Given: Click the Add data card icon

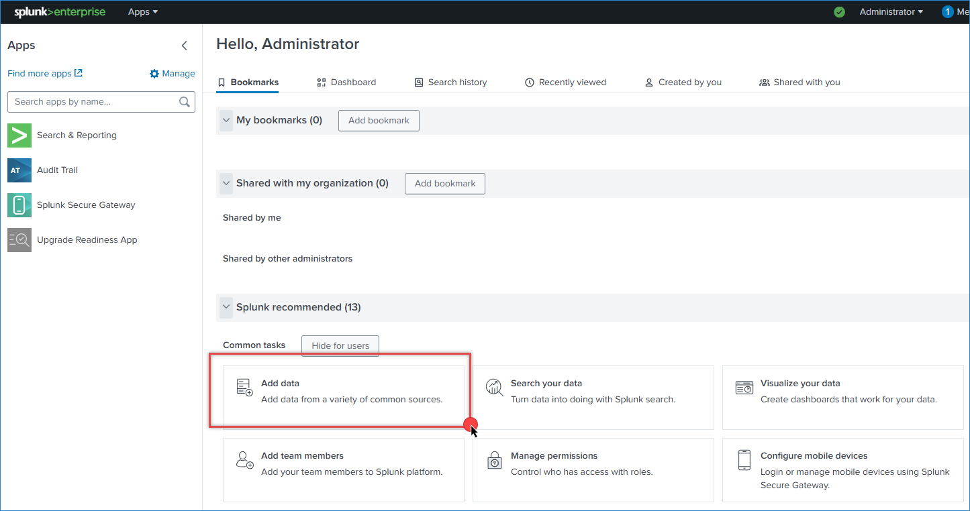Looking at the screenshot, I should [244, 388].
